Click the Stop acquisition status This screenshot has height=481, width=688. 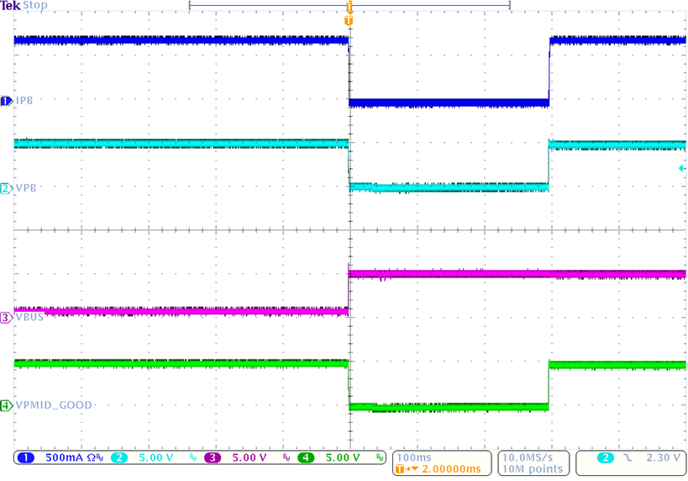[35, 6]
